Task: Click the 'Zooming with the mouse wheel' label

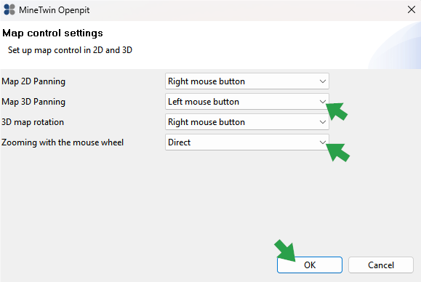Action: click(63, 142)
